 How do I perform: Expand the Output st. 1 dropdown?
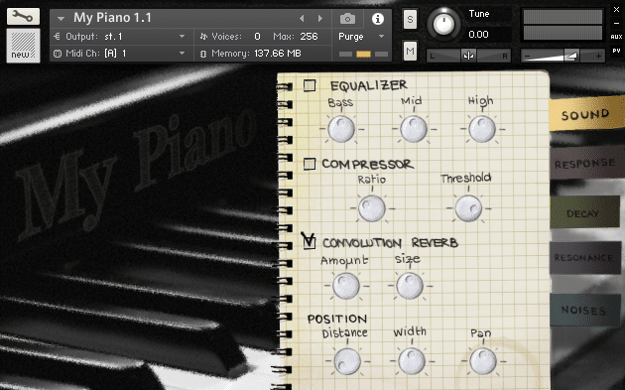pyautogui.click(x=120, y=37)
